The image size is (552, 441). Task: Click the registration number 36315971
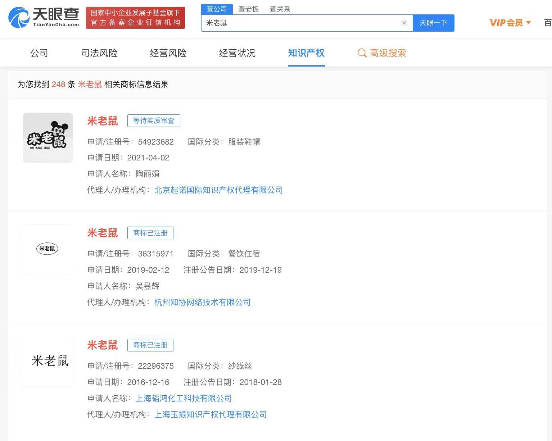(x=156, y=254)
